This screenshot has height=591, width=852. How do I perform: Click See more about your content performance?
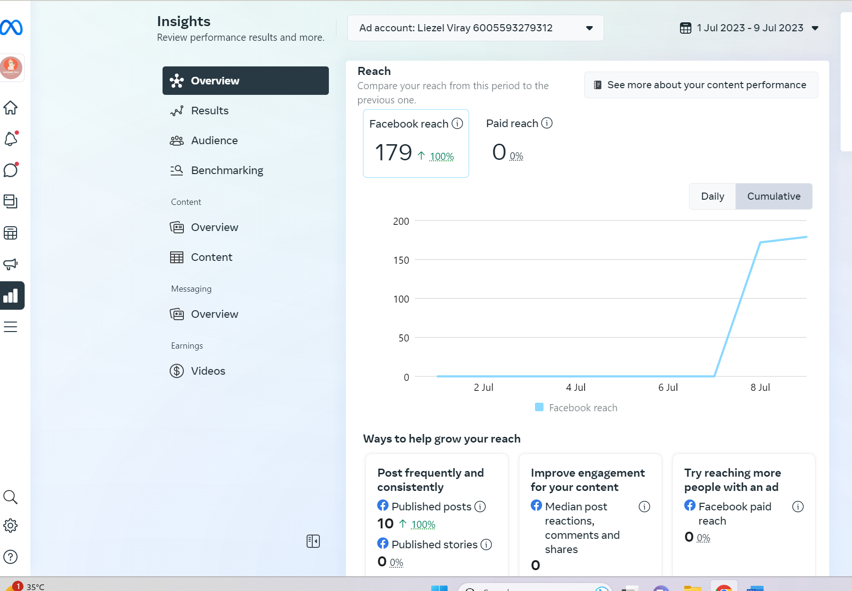[701, 85]
